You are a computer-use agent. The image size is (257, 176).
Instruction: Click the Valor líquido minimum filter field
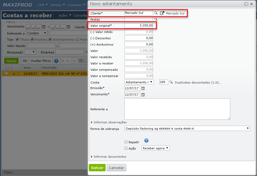coord(41,46)
